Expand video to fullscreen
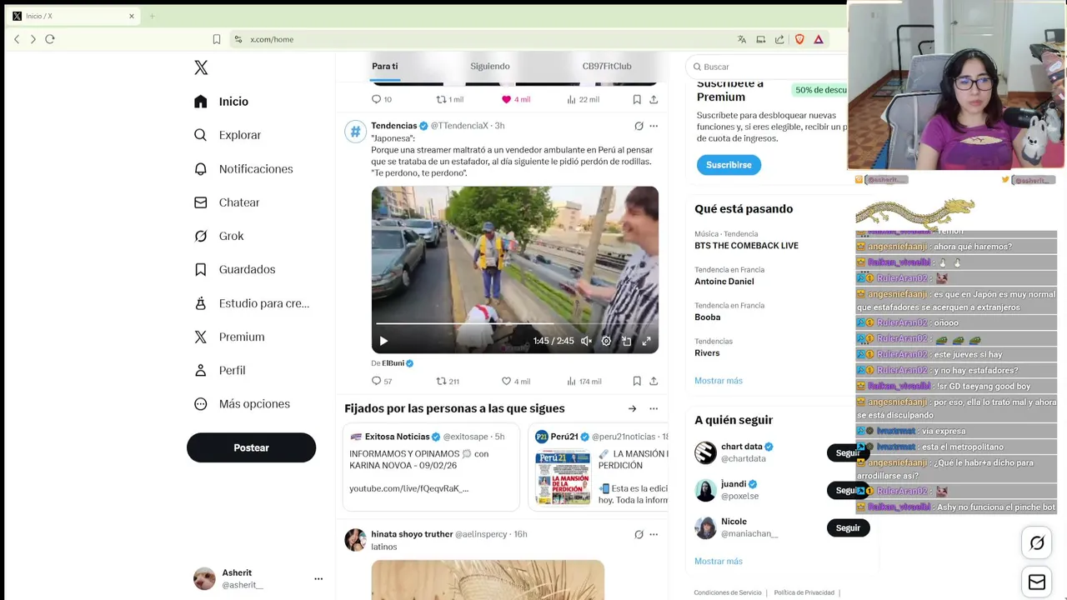The width and height of the screenshot is (1067, 600). pos(646,341)
